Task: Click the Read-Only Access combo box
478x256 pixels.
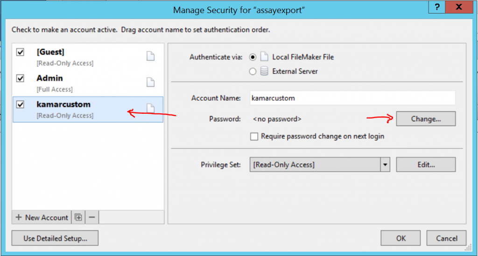Action: 320,165
